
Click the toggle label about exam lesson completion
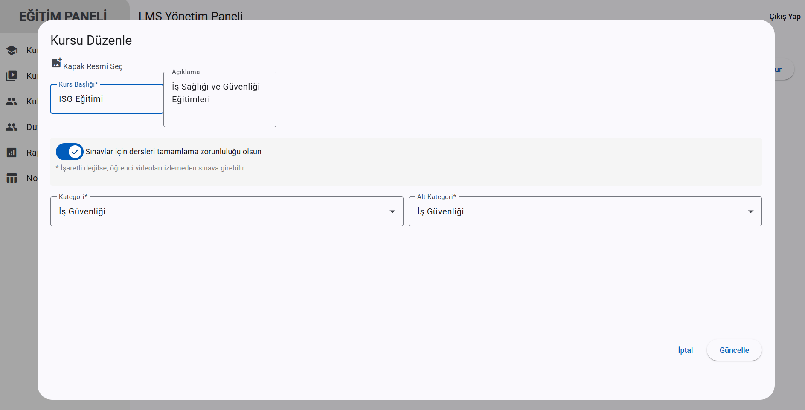pos(173,152)
